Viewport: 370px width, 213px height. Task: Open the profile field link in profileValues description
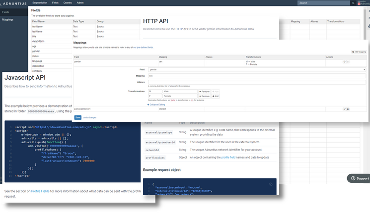(x=228, y=158)
